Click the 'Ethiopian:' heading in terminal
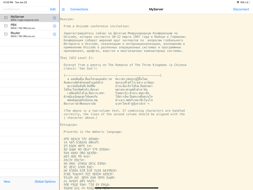Image resolution: width=253 pixels, height=190 pixels. [x=69, y=125]
